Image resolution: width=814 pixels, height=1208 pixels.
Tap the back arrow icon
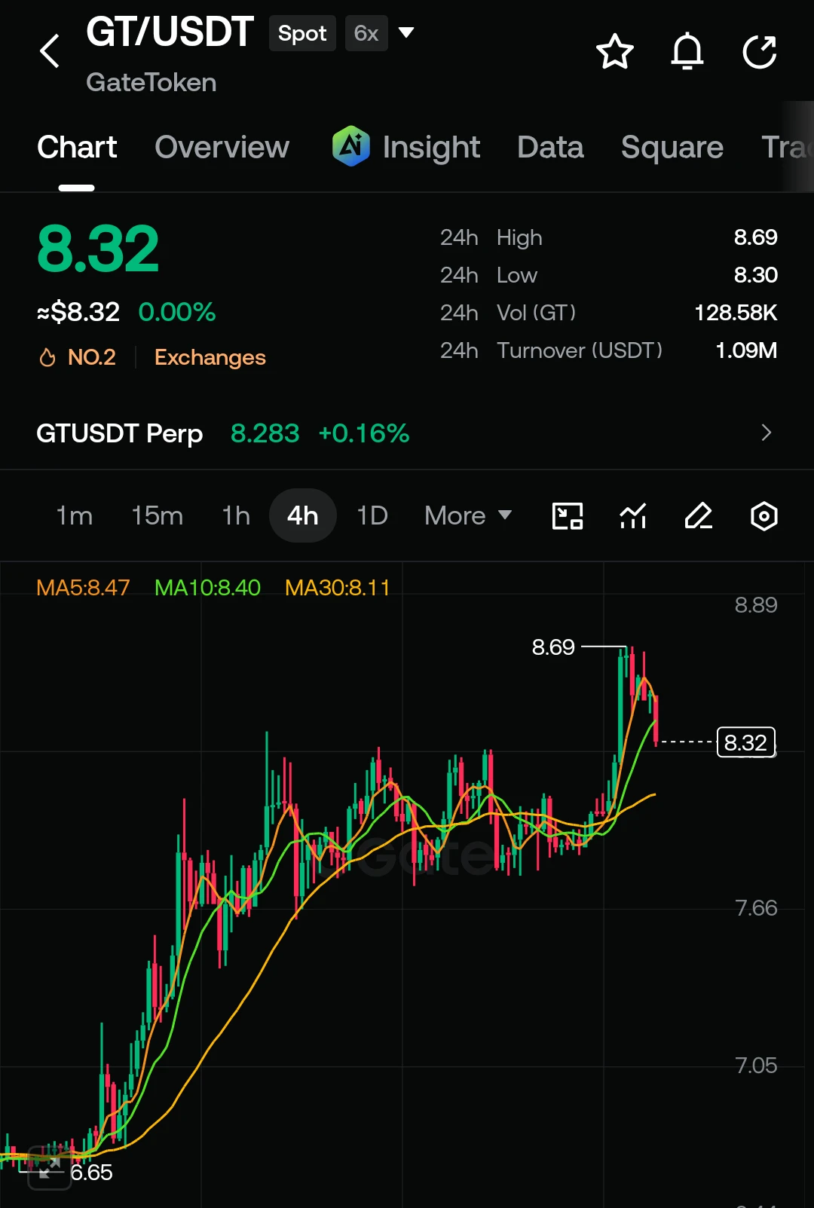(x=50, y=51)
